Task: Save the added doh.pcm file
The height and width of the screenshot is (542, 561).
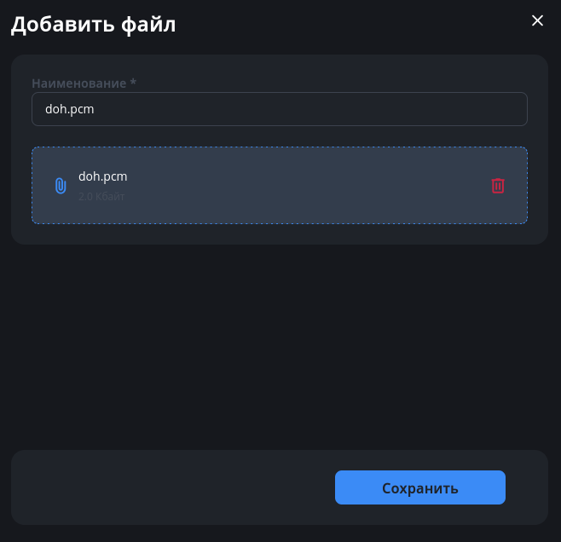Action: pyautogui.click(x=419, y=487)
